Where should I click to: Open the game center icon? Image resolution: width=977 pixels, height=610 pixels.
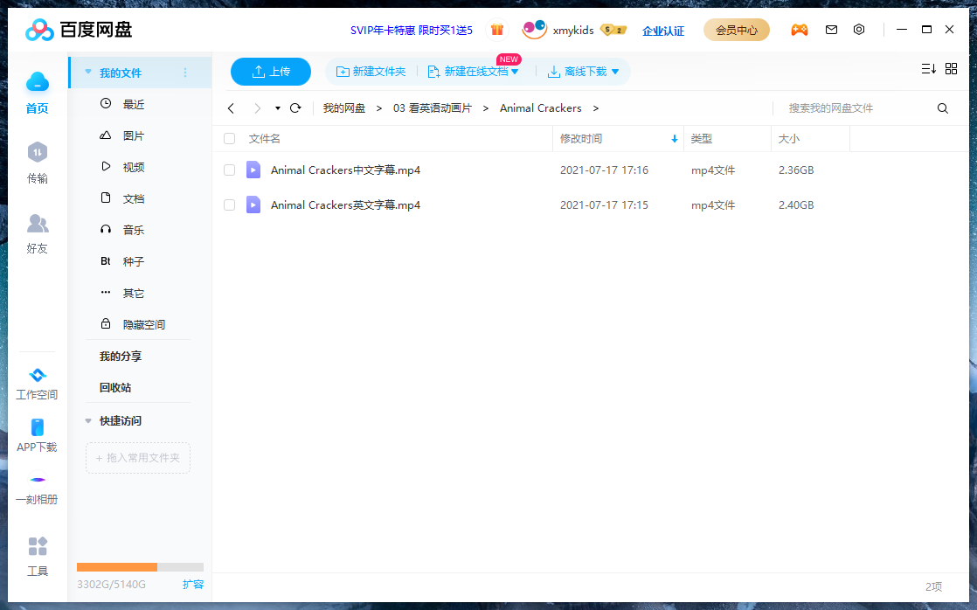coord(800,29)
